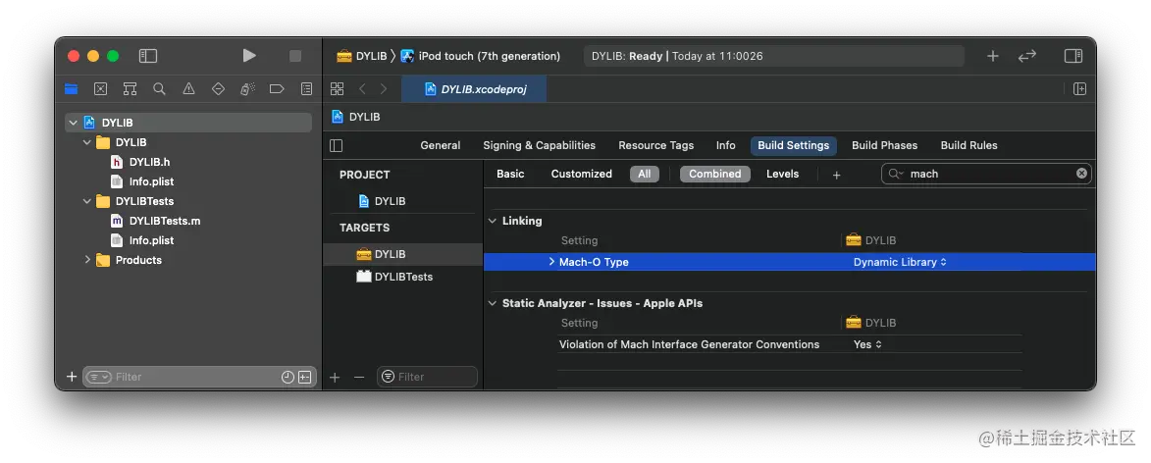Viewport: 1151px width, 463px height.
Task: Open the source control navigator icon
Action: (100, 89)
